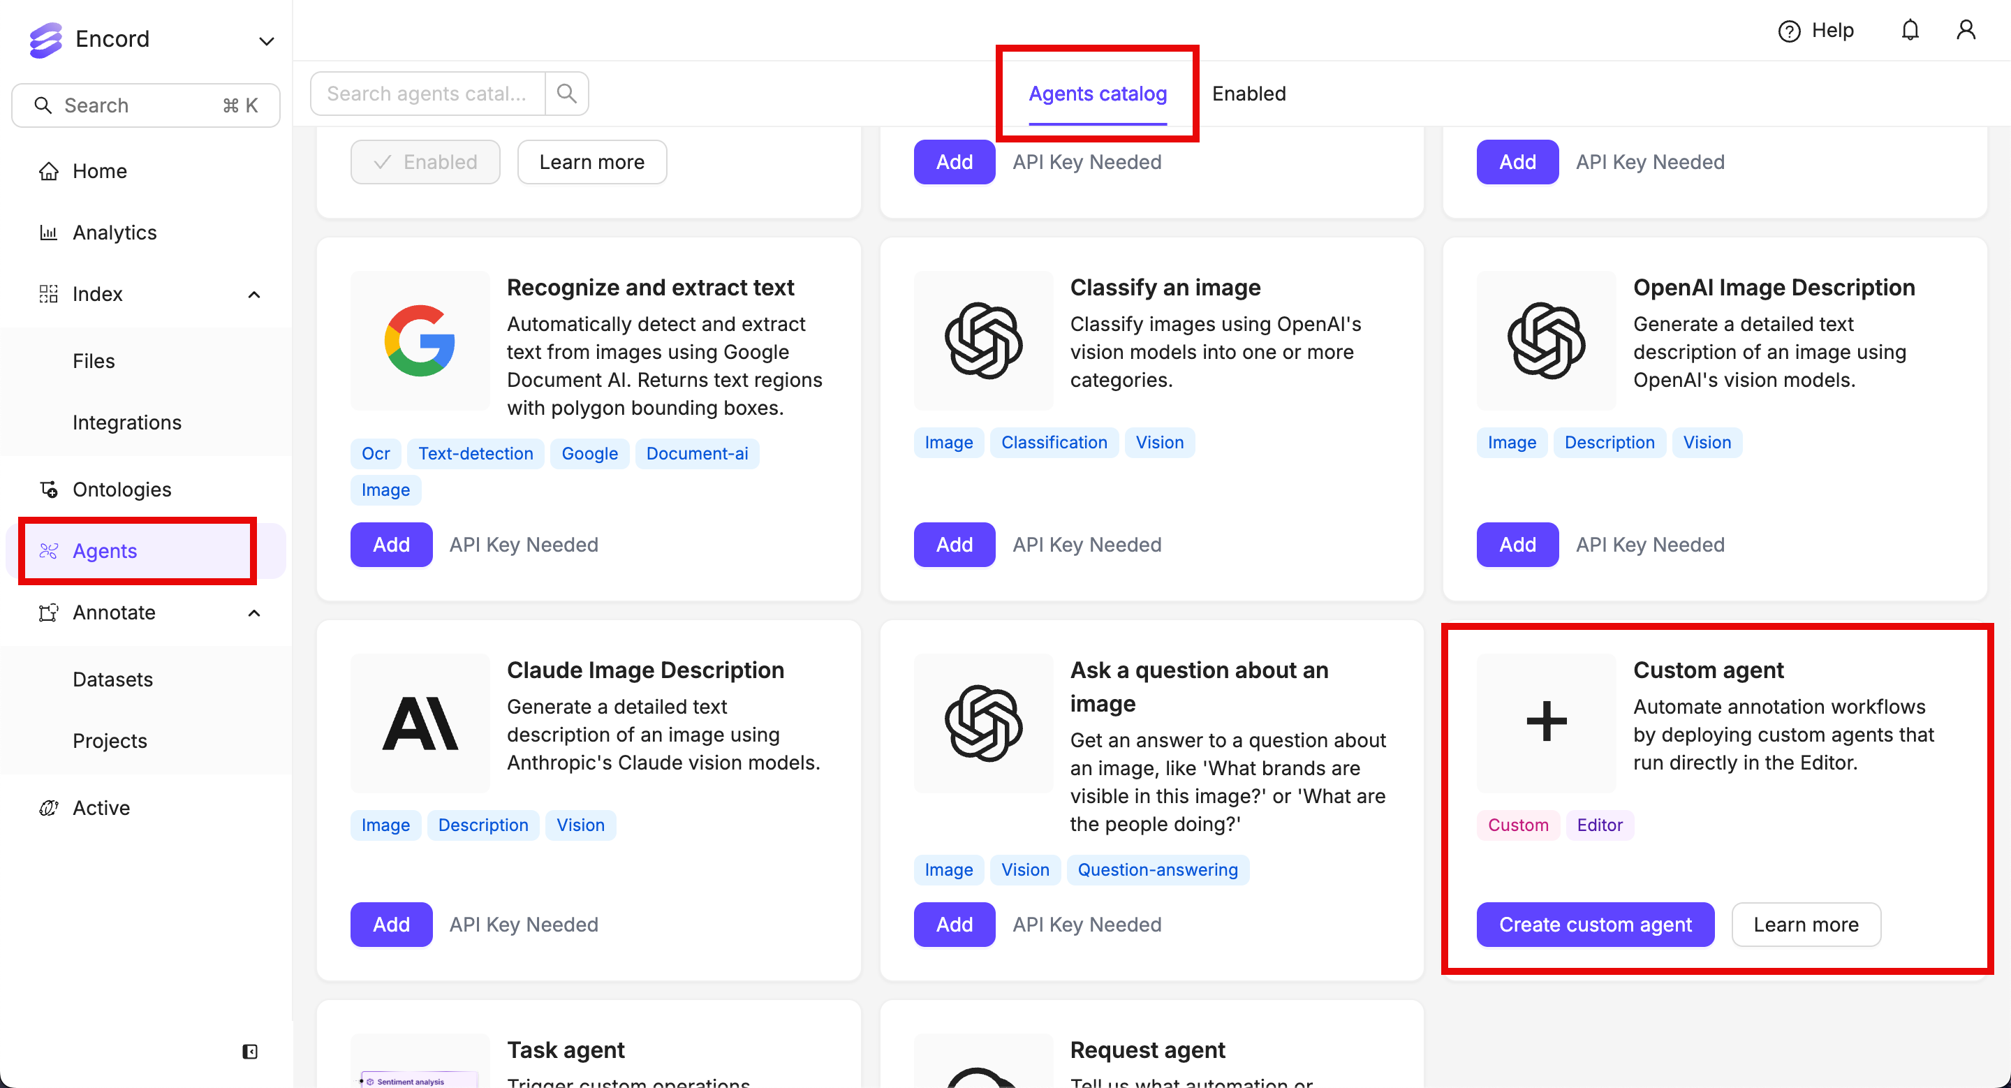Viewport: 2011px width, 1088px height.
Task: Click the Search agents catalog field
Action: [427, 94]
